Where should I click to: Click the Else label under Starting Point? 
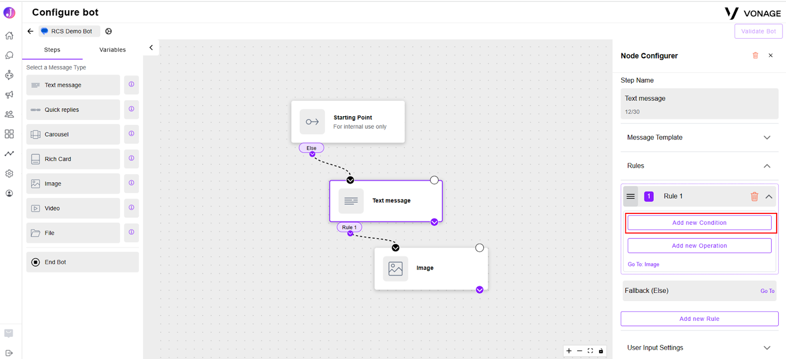(x=311, y=148)
